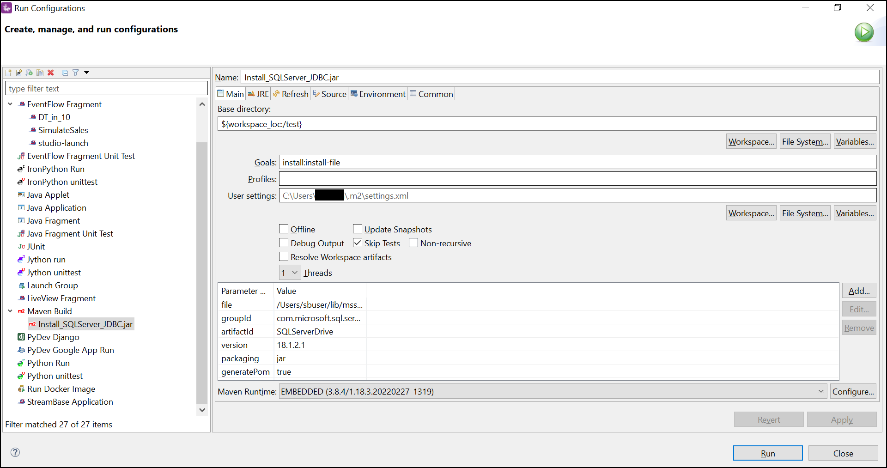Create a new launch configuration prototype

coord(19,73)
